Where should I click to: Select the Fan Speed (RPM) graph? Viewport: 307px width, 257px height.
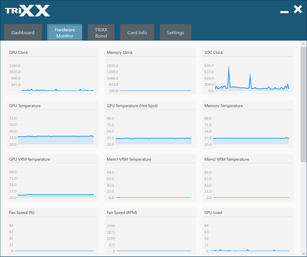(x=150, y=232)
